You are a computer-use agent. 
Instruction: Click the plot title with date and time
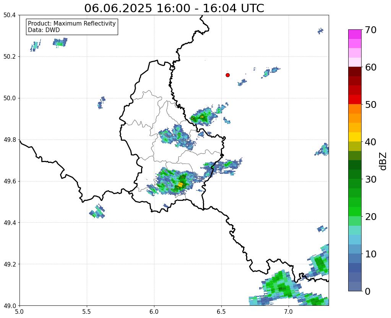[174, 8]
